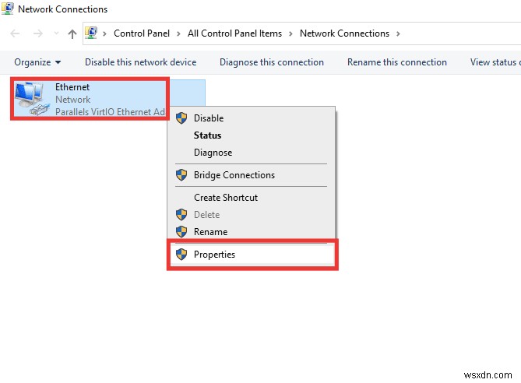Choose Create Shortcut in context menu

tap(225, 198)
